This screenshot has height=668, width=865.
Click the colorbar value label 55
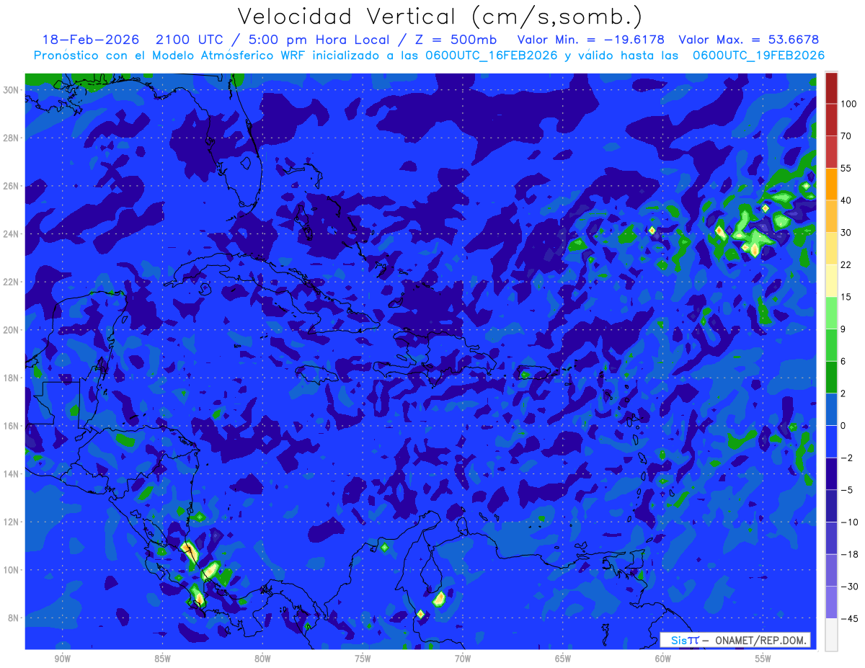click(x=846, y=168)
